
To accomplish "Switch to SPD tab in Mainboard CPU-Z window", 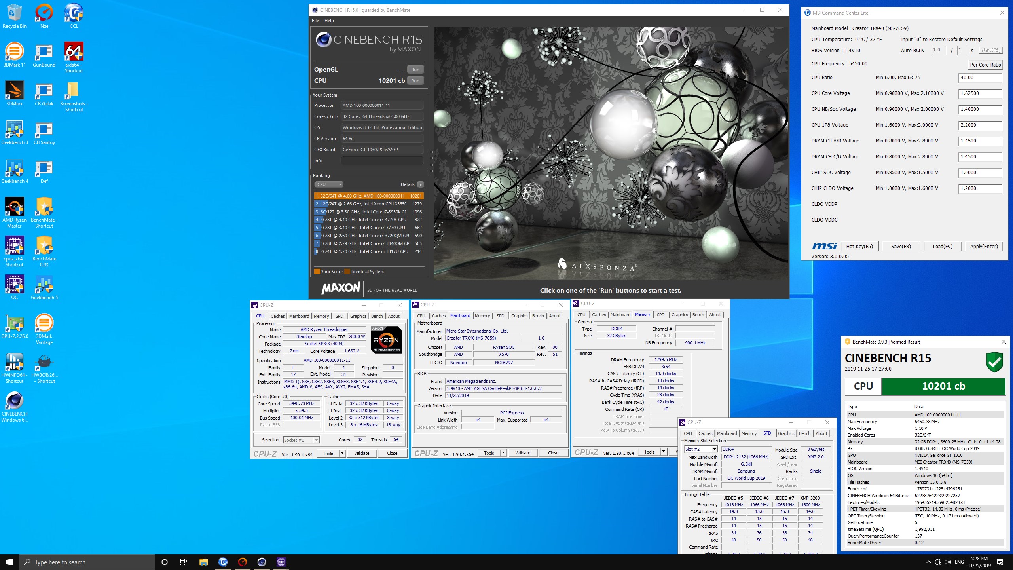I will tap(501, 316).
